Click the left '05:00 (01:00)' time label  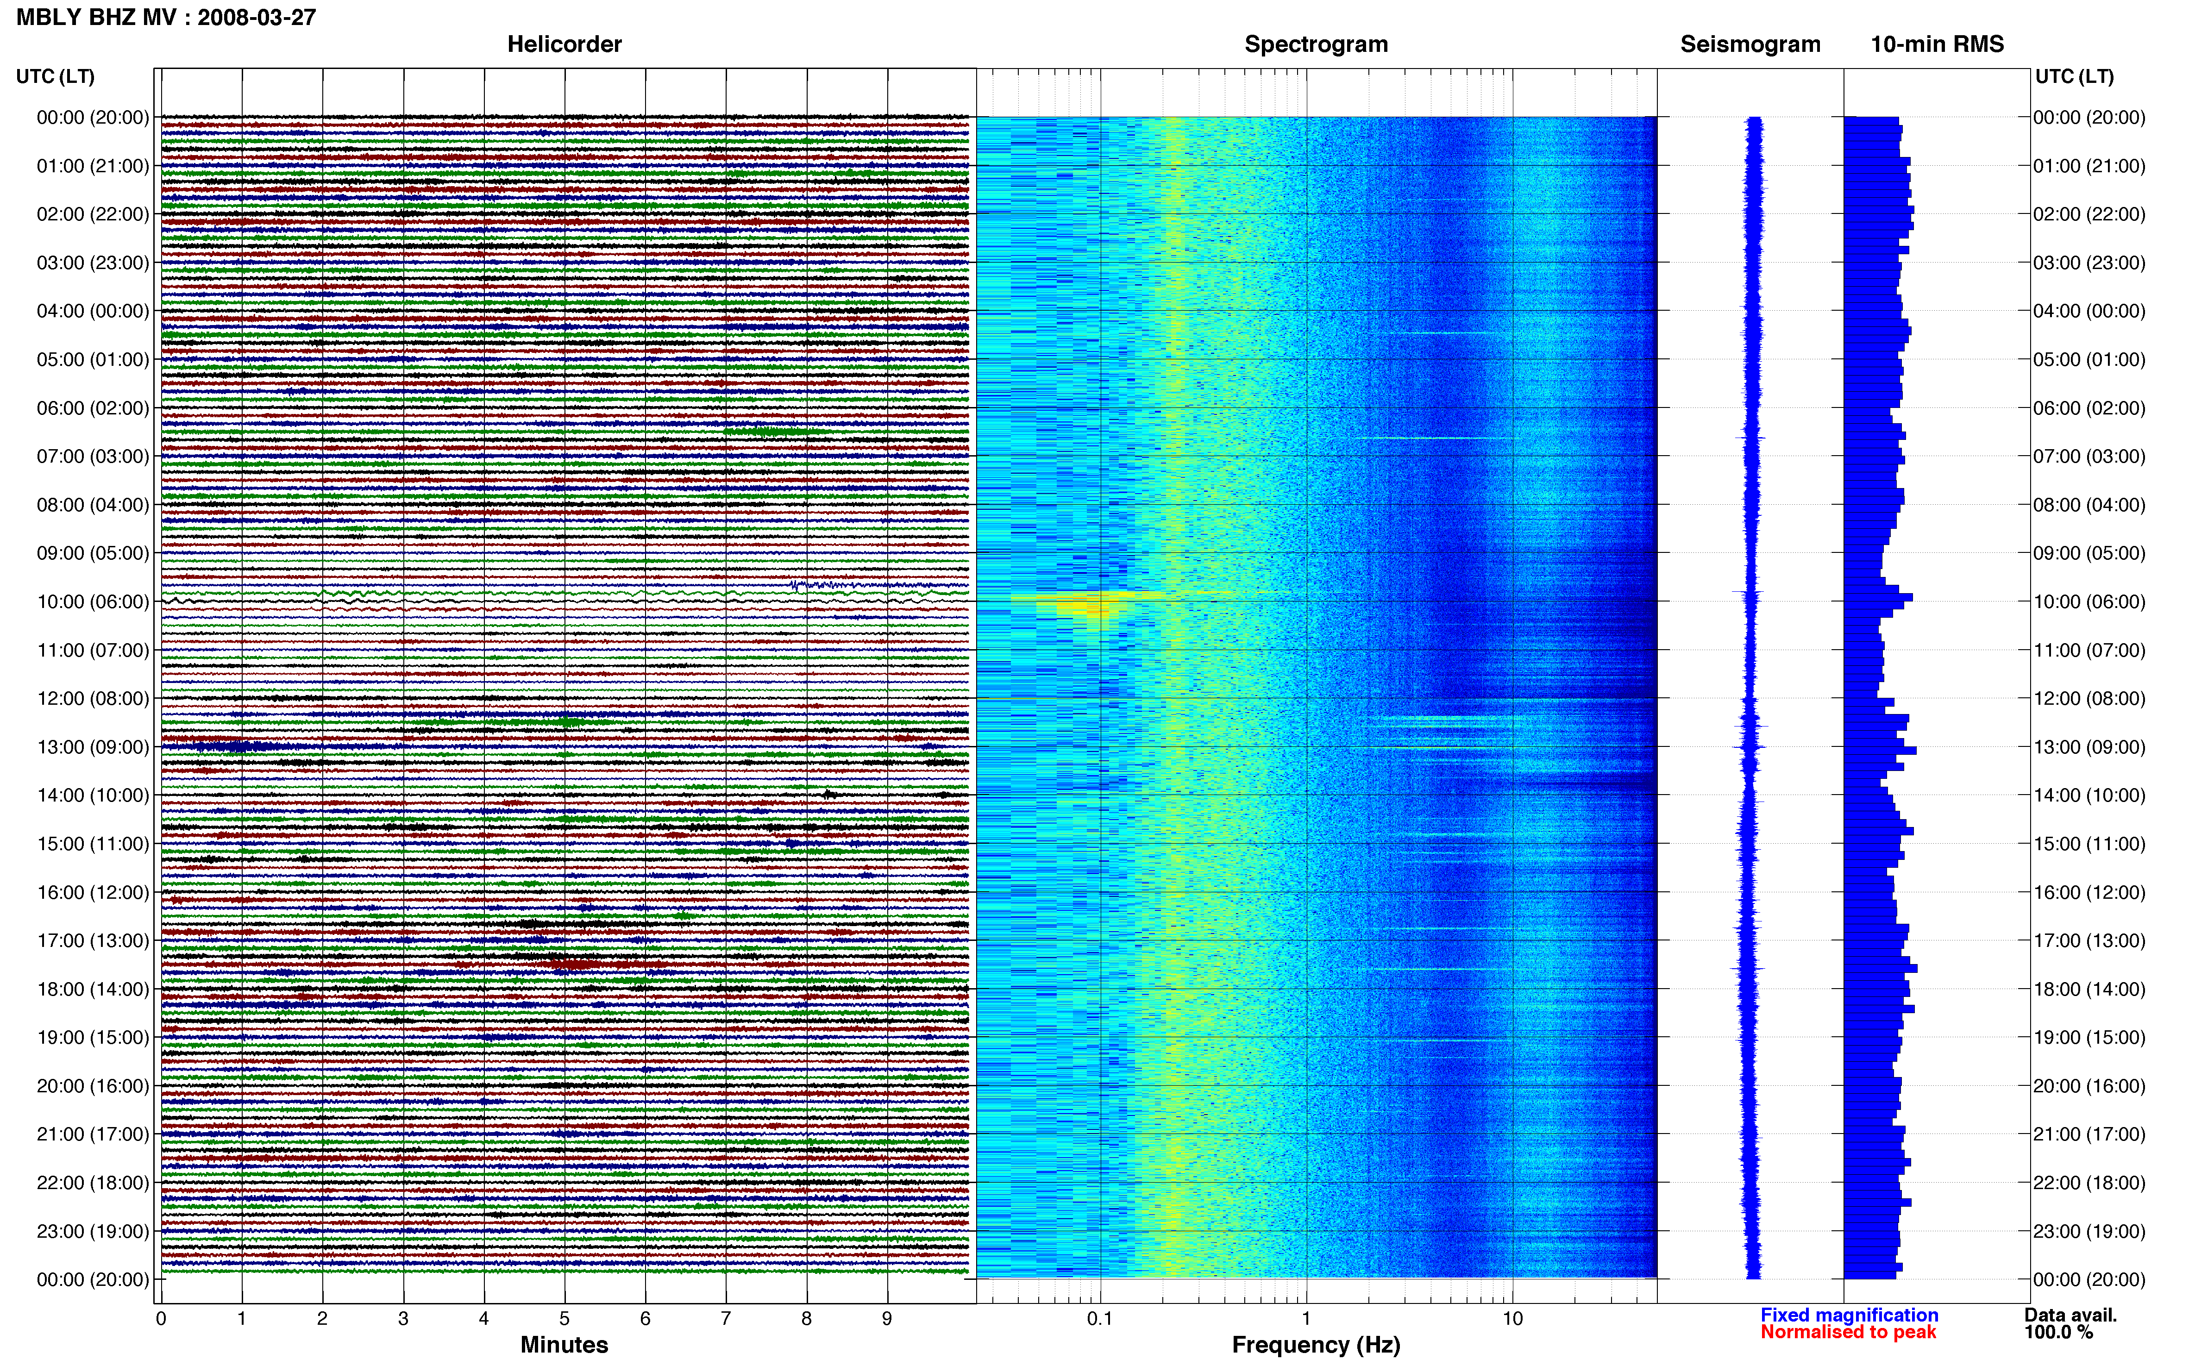[93, 359]
